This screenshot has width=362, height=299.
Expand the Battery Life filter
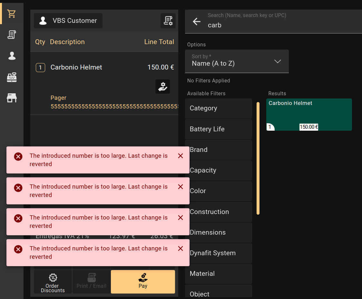(x=218, y=129)
